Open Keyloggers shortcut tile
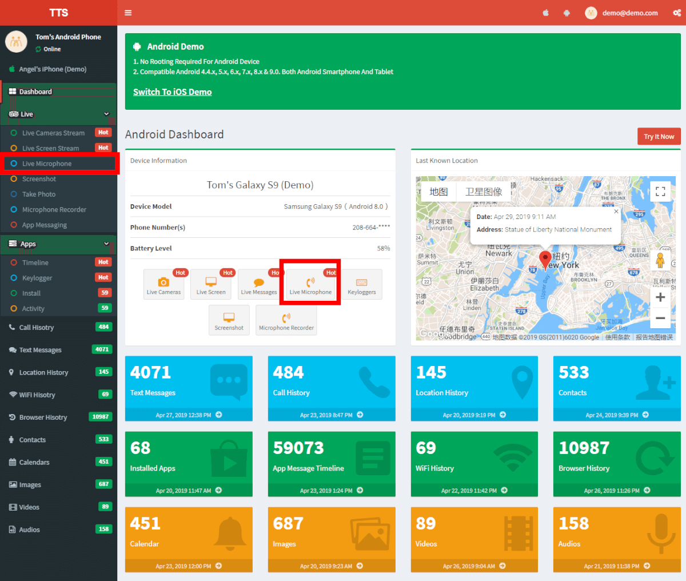Screen dimensions: 686x581 pyautogui.click(x=362, y=284)
